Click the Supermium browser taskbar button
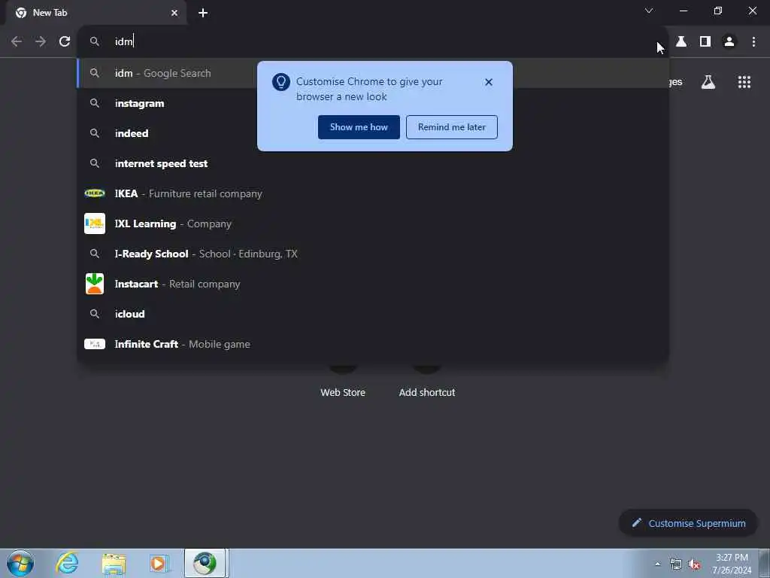Image resolution: width=770 pixels, height=578 pixels. pyautogui.click(x=205, y=563)
